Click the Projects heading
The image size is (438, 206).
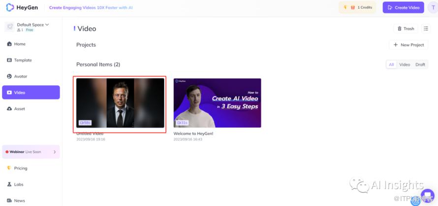pyautogui.click(x=86, y=45)
